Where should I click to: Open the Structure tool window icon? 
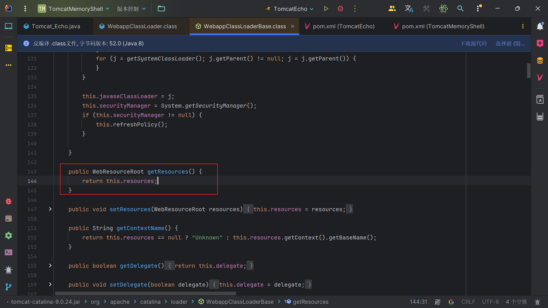click(x=9, y=48)
